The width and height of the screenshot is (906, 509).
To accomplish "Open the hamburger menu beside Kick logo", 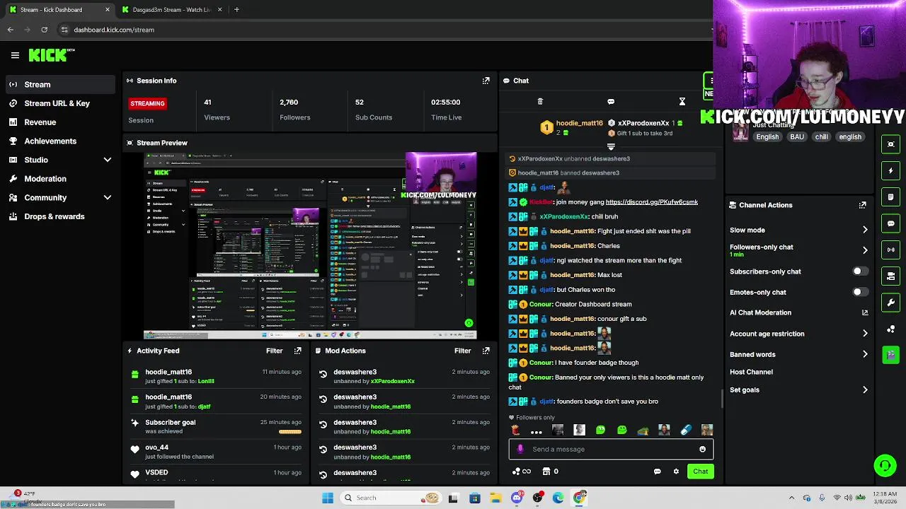I will coord(15,55).
